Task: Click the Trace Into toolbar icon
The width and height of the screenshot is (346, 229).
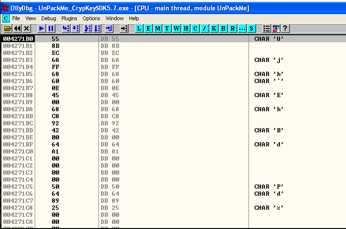Action: 88,29
